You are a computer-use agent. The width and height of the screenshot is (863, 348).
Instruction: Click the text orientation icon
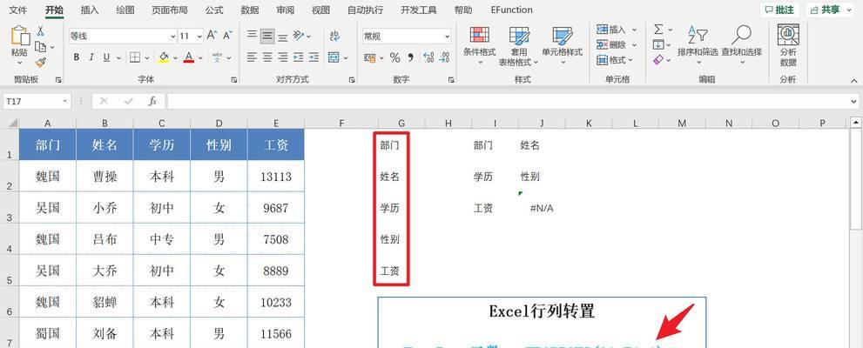[299, 37]
